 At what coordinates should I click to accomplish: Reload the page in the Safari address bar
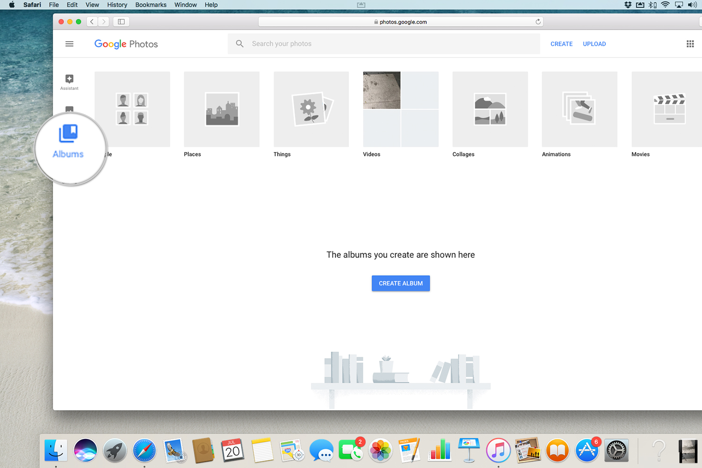538,22
